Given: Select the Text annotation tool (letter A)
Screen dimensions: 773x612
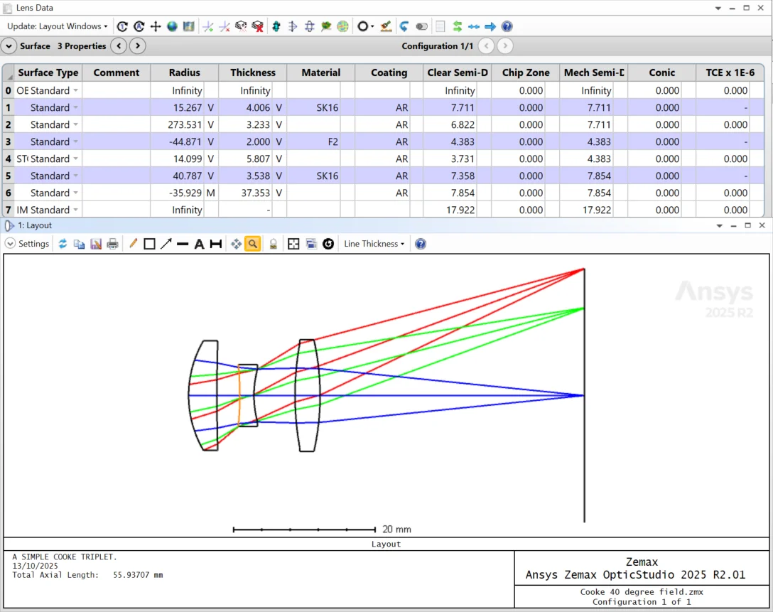Looking at the screenshot, I should 200,243.
